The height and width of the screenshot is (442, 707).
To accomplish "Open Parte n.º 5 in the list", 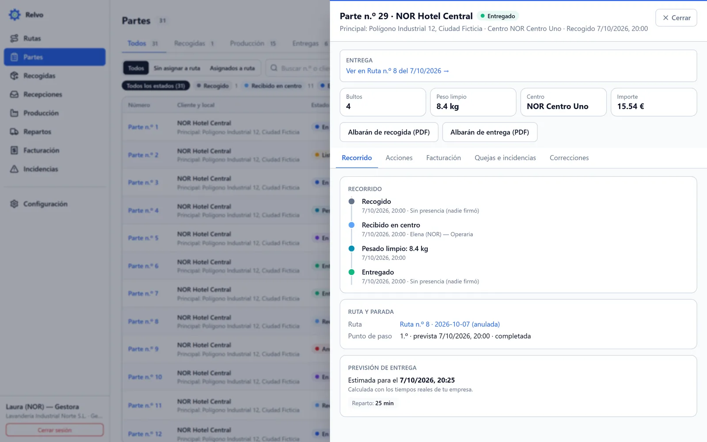I will coord(143,238).
